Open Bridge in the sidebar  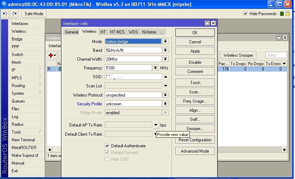(x=26, y=39)
